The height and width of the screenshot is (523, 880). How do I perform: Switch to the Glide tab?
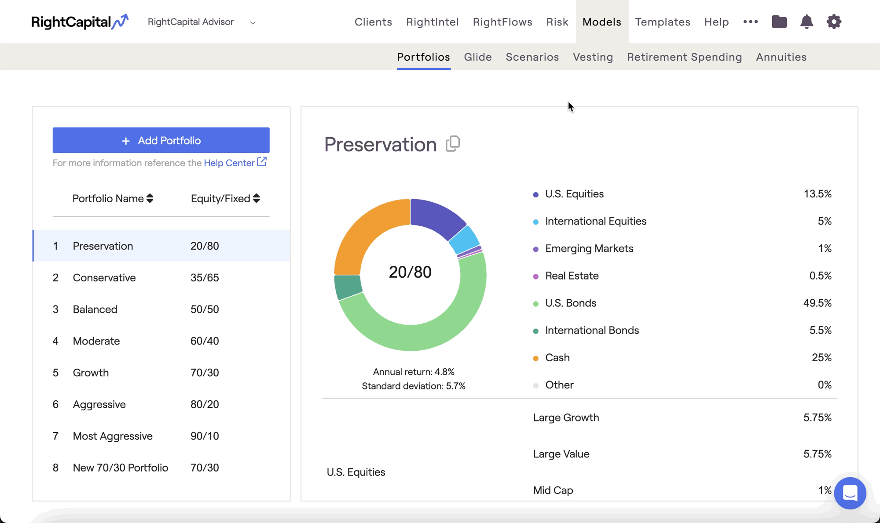pos(478,57)
